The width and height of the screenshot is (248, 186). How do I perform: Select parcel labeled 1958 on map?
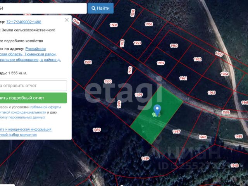(x=149, y=24)
